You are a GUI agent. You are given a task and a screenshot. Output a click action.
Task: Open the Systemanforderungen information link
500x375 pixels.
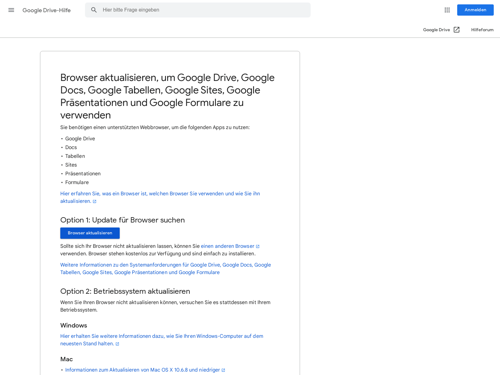[x=166, y=269]
